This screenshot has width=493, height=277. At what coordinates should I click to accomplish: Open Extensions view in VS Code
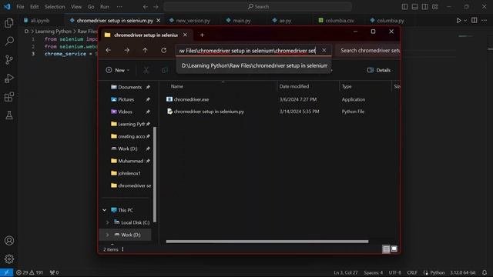click(9, 97)
